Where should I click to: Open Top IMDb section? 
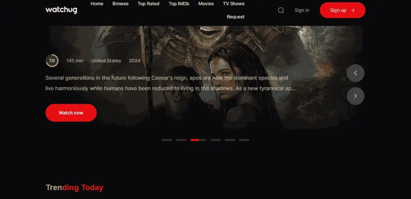tap(179, 4)
